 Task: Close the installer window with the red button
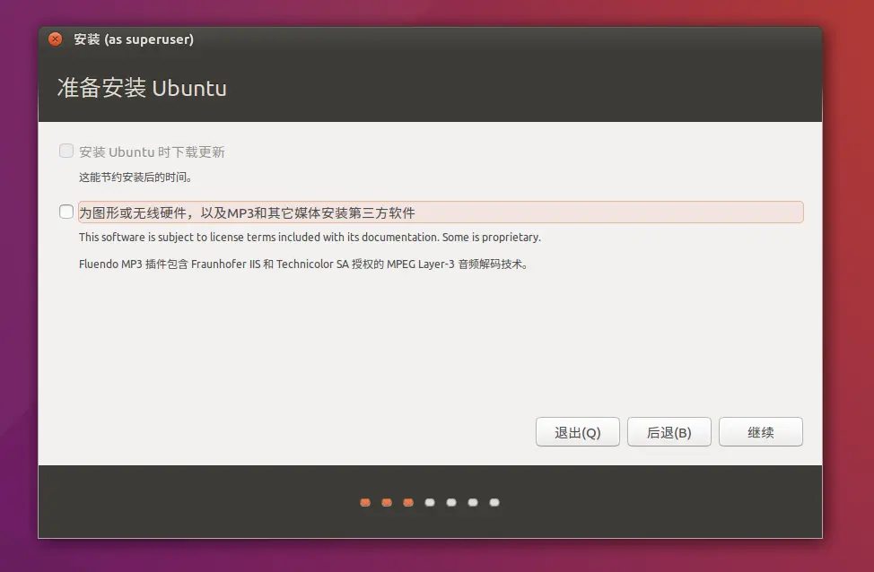tap(55, 39)
